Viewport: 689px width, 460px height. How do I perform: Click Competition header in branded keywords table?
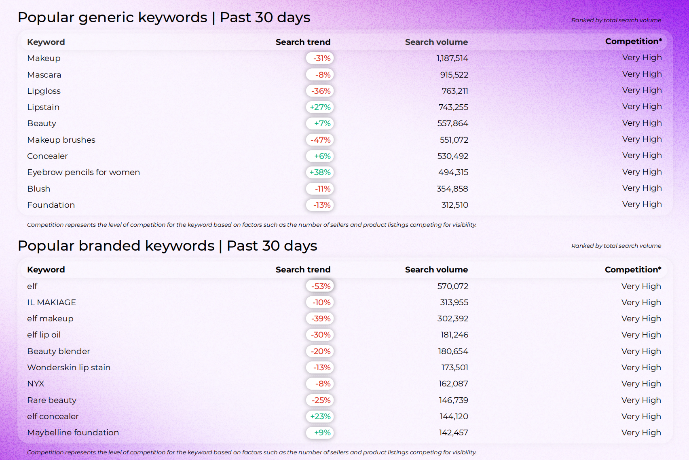(633, 270)
